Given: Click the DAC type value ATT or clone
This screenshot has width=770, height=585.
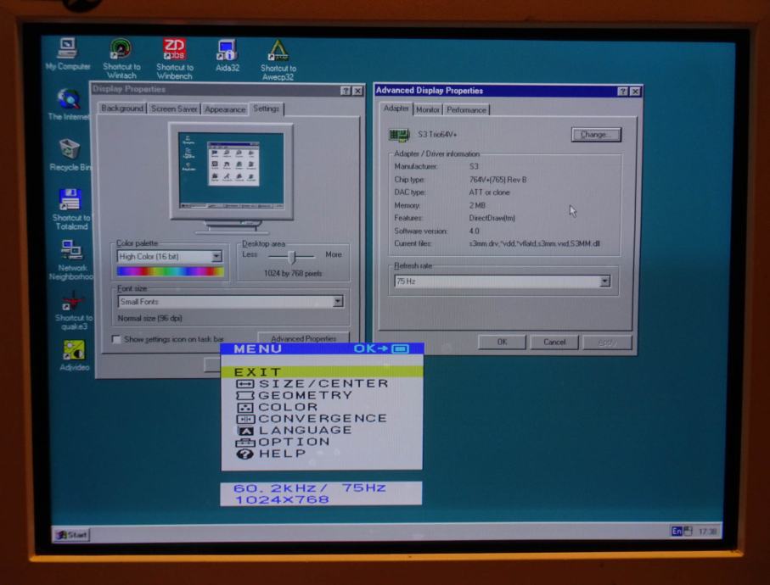Looking at the screenshot, I should pos(489,192).
